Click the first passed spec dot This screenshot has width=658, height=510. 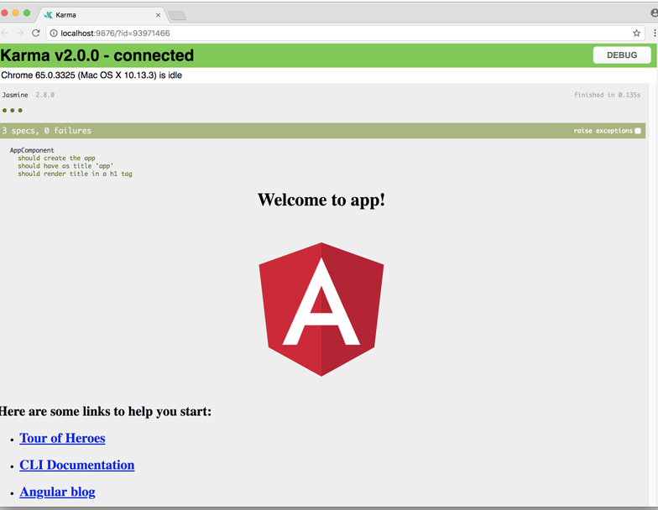[x=4, y=111]
